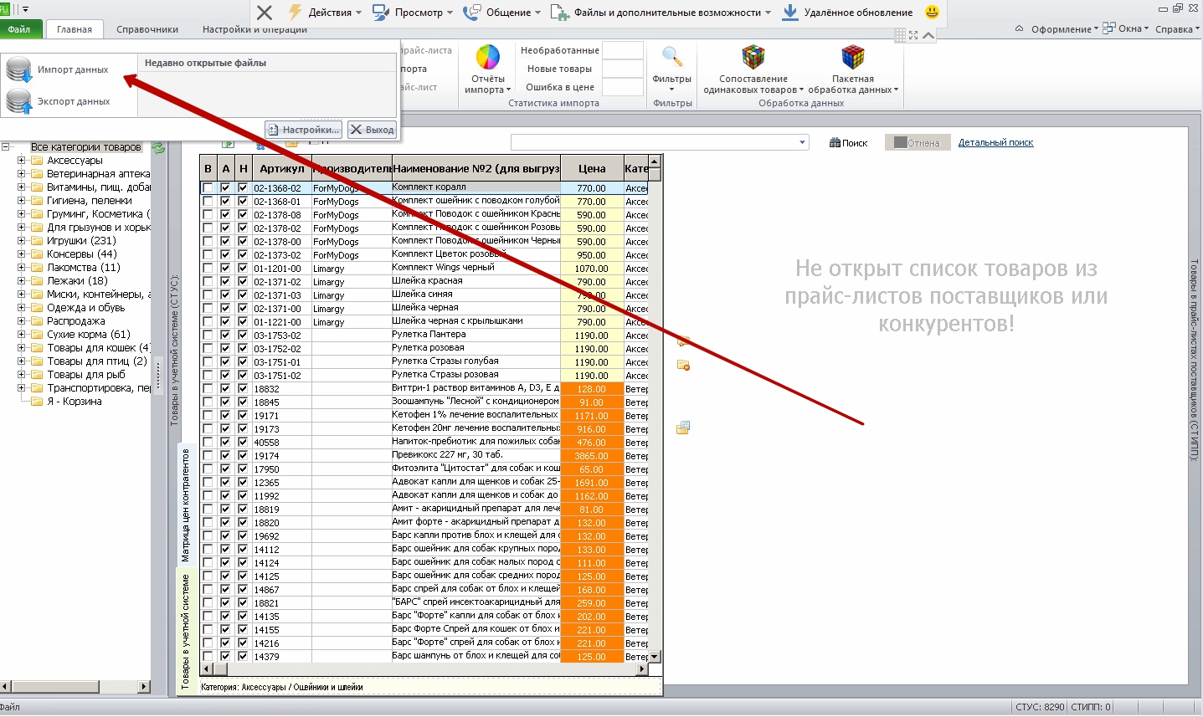Click the table's horizontal scrollbar right arrow

point(643,669)
